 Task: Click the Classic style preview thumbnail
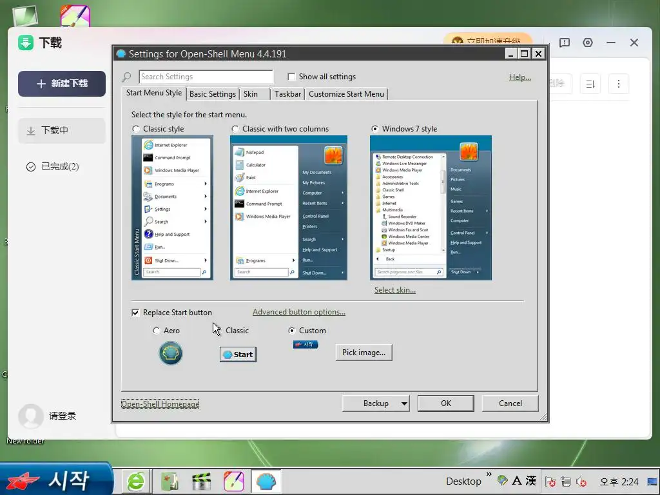(x=172, y=208)
